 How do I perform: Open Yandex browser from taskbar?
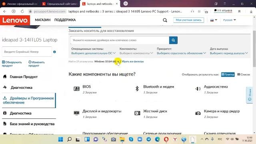point(175,139)
